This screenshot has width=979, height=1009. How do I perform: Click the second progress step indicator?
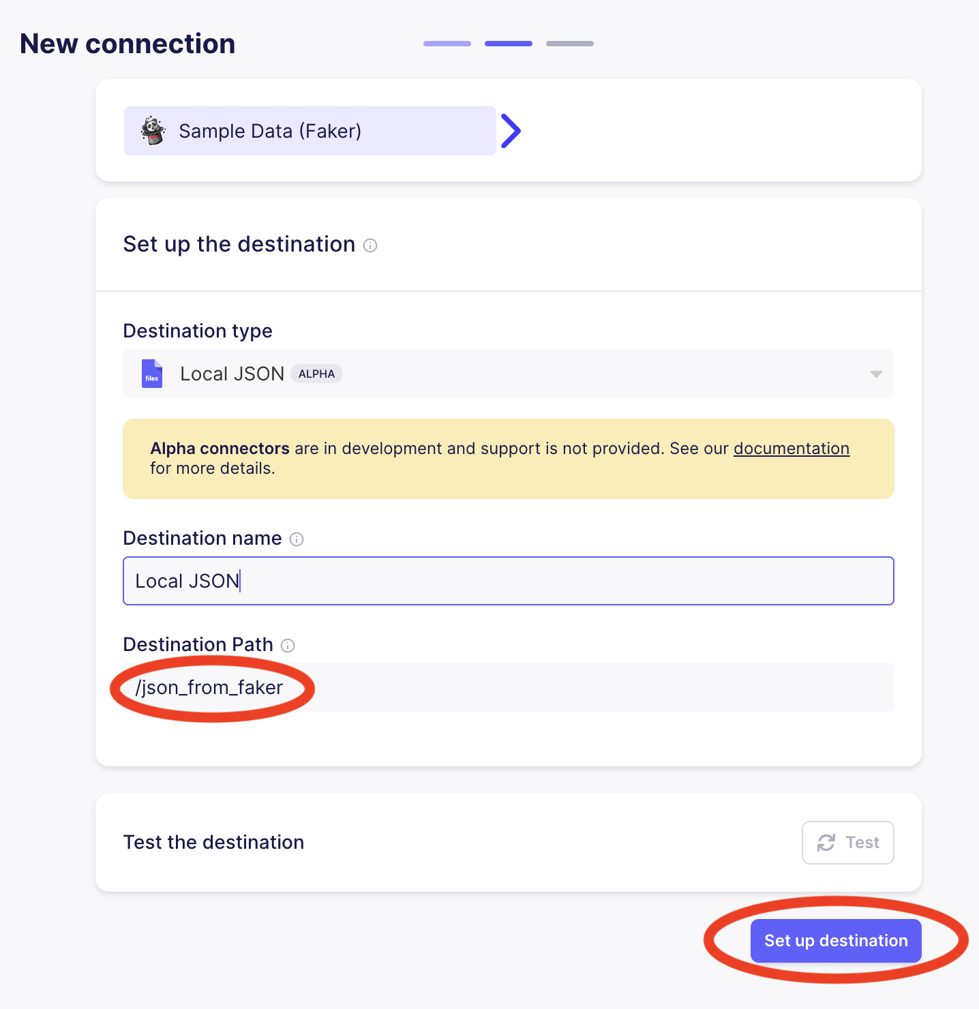509,43
